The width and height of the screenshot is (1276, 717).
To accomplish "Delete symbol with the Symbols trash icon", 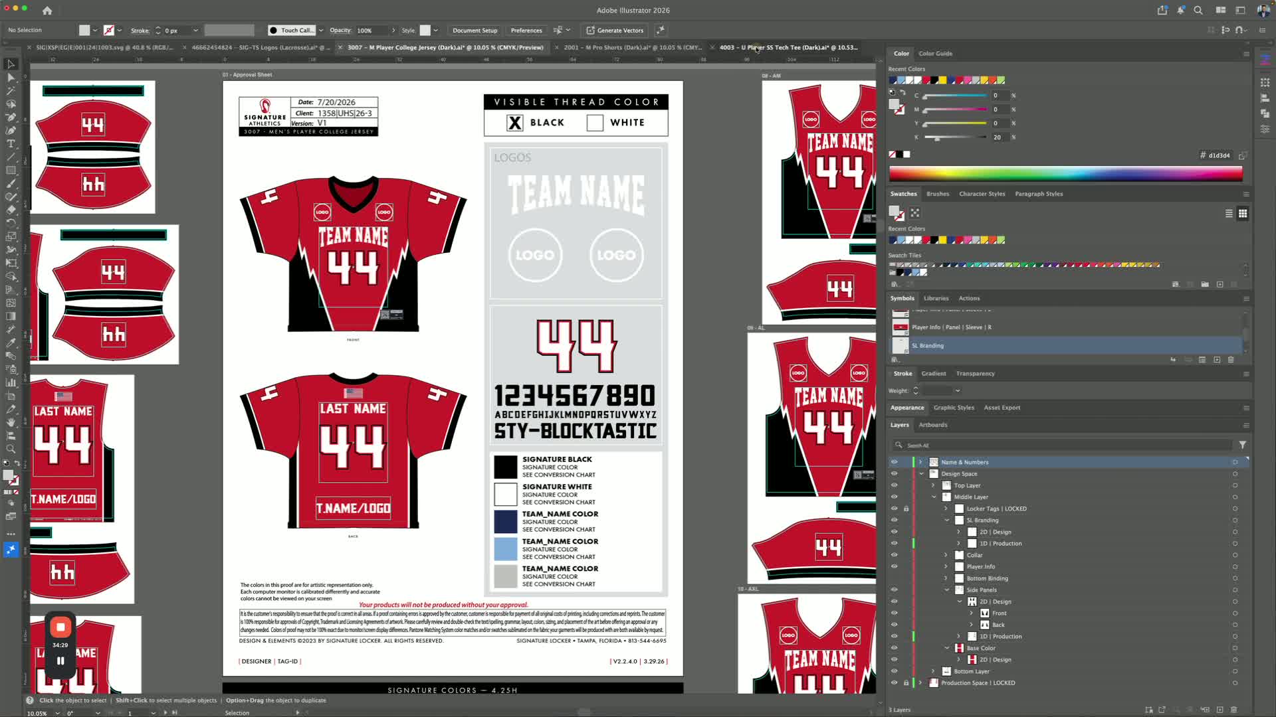I will pos(1231,360).
